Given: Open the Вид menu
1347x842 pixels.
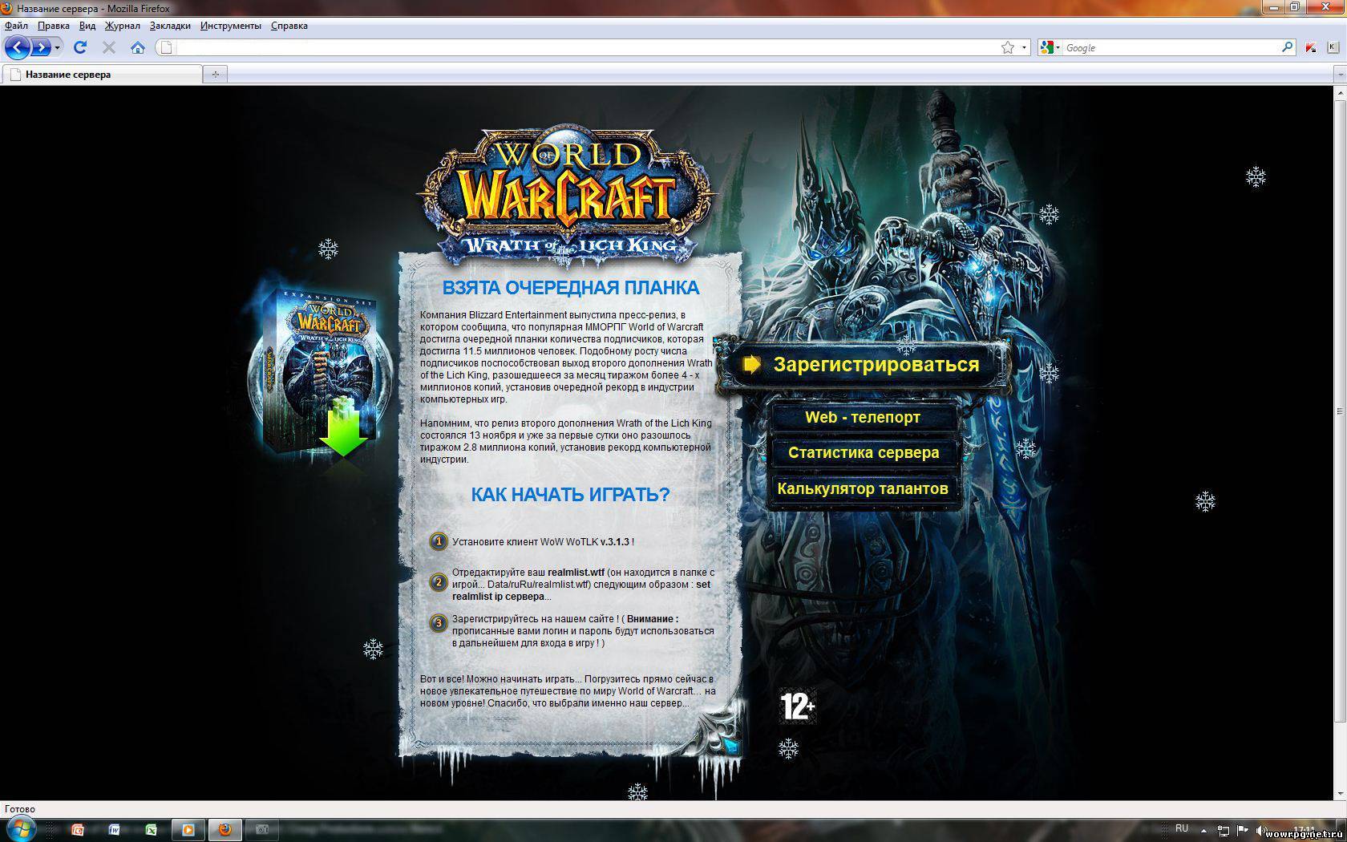Looking at the screenshot, I should [x=87, y=26].
